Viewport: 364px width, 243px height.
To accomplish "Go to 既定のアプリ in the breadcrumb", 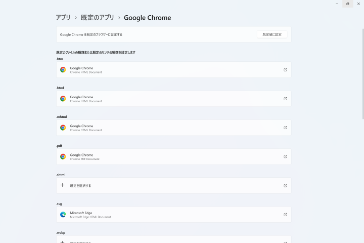I will pos(97,18).
